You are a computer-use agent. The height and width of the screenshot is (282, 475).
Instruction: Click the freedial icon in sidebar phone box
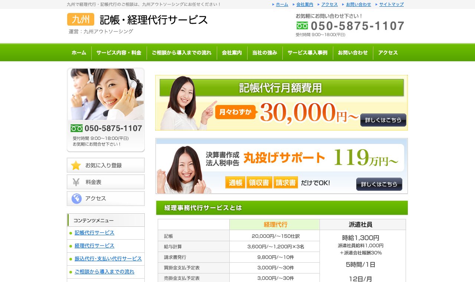click(76, 128)
